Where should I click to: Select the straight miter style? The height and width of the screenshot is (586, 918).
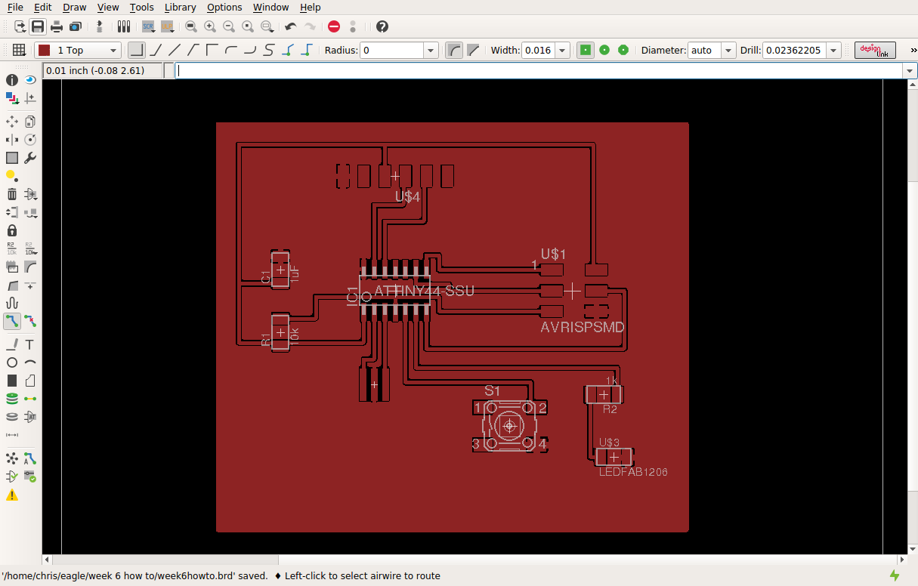click(474, 50)
